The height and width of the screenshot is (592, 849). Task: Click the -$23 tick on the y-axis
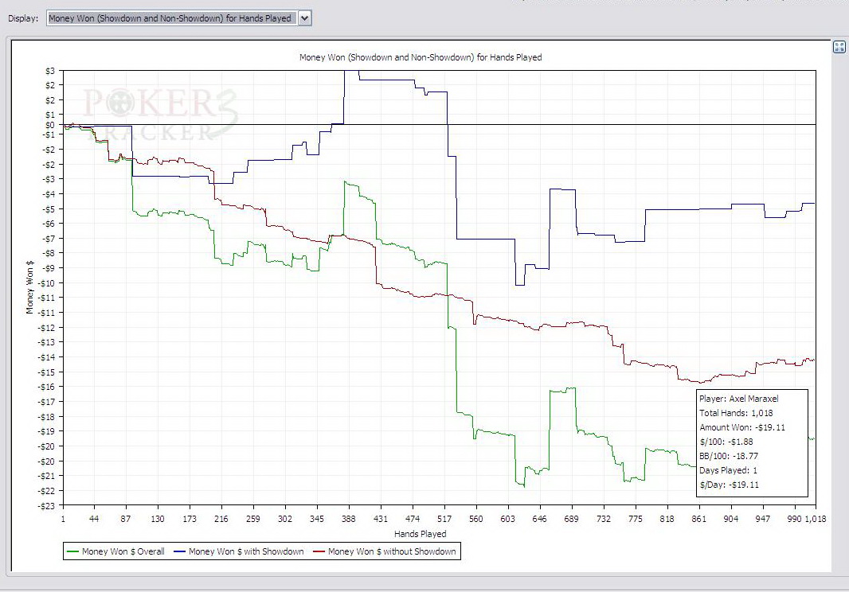coord(45,505)
